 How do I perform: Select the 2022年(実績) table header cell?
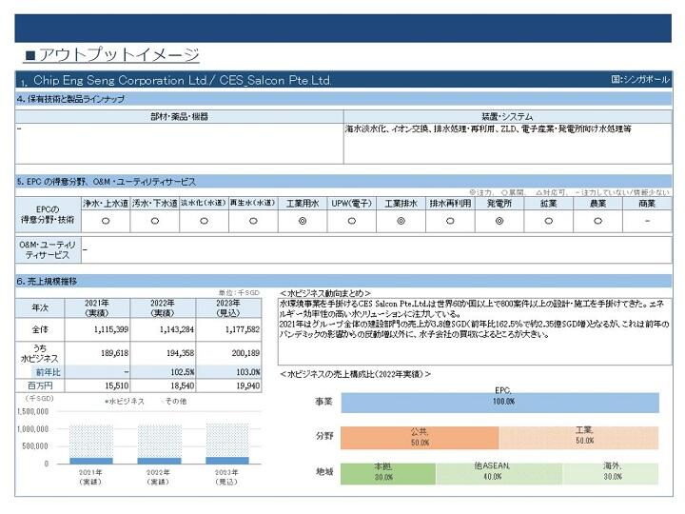[163, 308]
